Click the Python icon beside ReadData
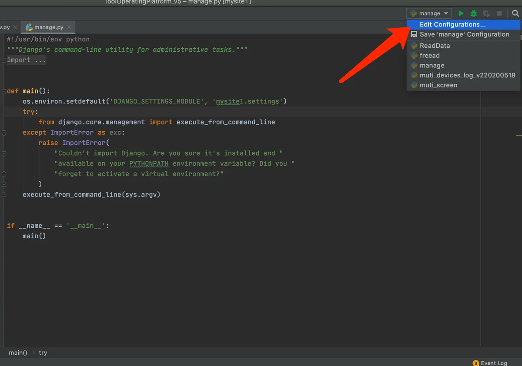 point(414,46)
